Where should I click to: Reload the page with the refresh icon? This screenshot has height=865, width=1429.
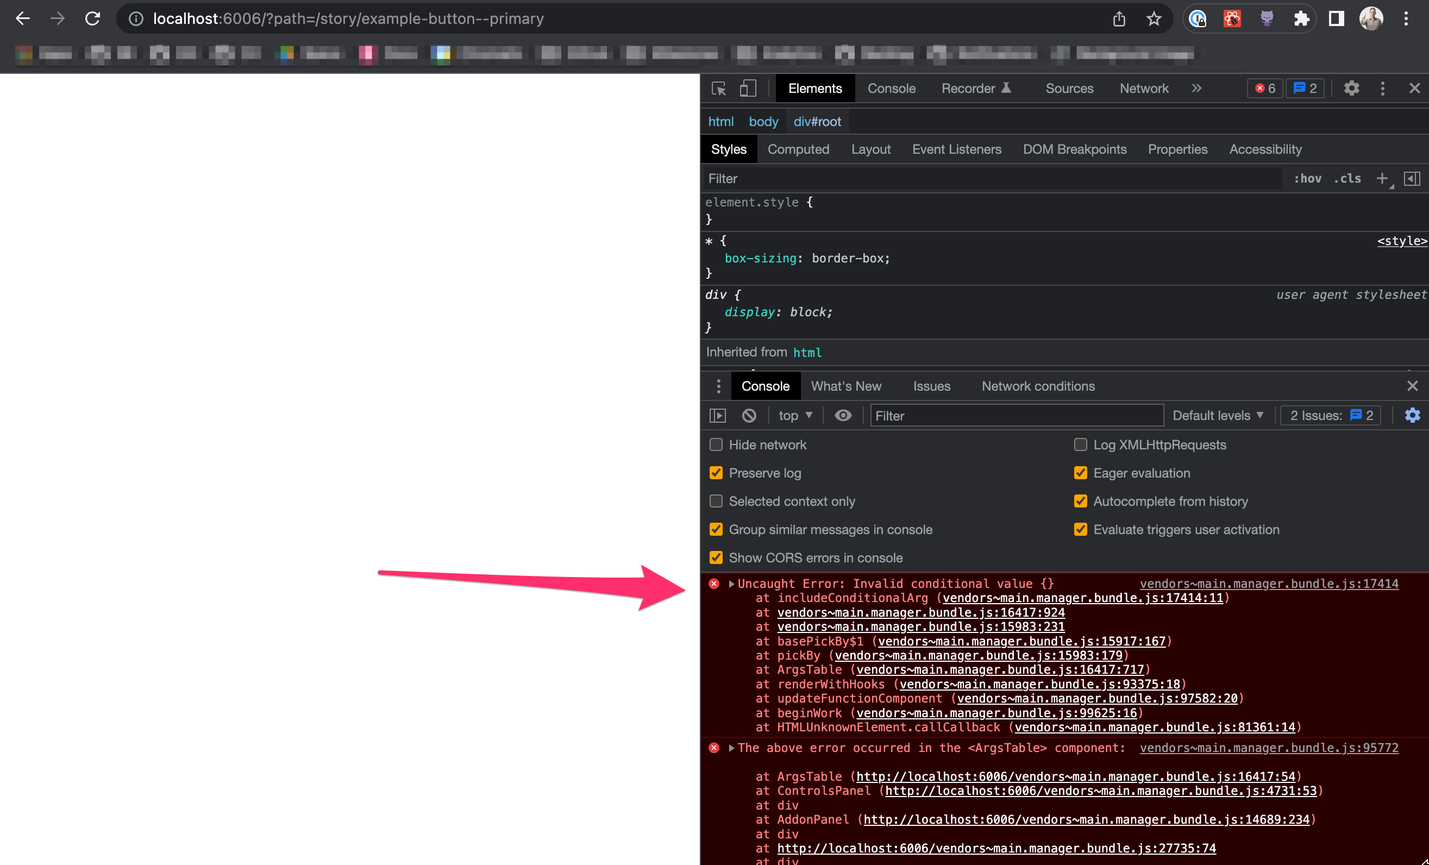coord(93,18)
